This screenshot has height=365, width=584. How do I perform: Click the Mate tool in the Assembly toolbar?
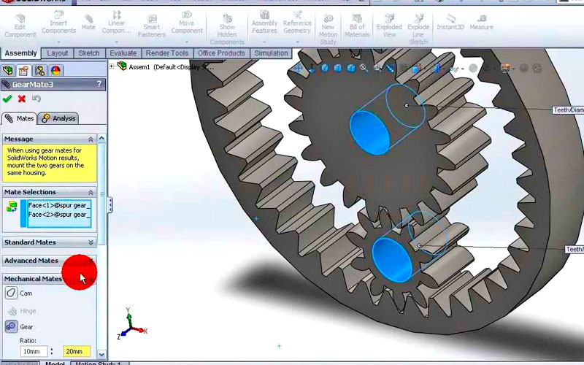[88, 22]
